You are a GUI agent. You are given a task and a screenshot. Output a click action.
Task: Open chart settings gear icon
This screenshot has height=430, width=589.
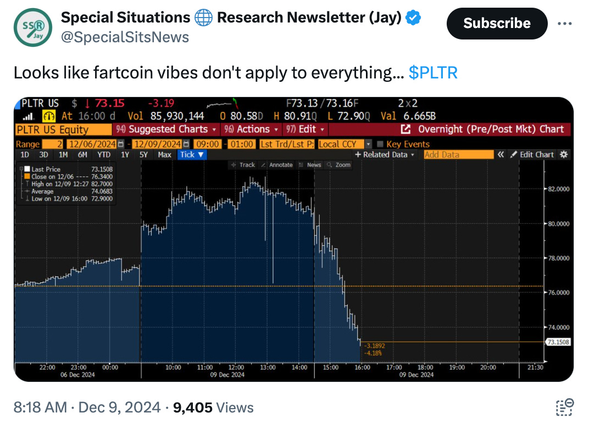coord(564,155)
